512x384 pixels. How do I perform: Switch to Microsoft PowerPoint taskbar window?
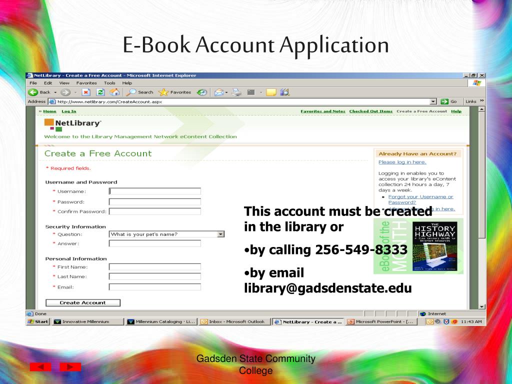click(381, 321)
